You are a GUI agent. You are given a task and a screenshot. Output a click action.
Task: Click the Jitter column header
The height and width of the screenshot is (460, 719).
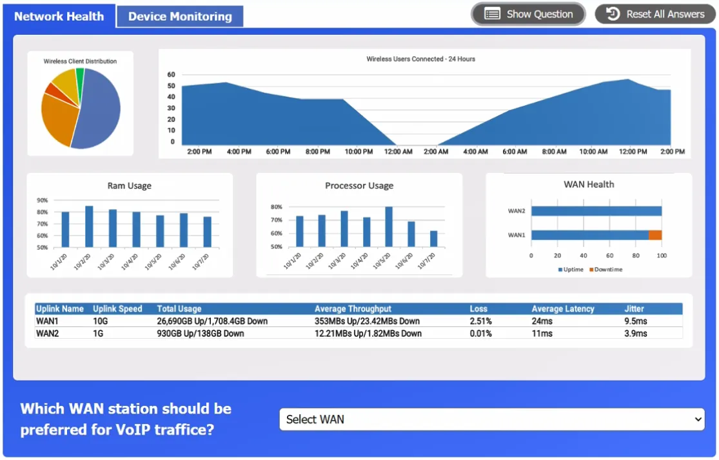pyautogui.click(x=634, y=308)
